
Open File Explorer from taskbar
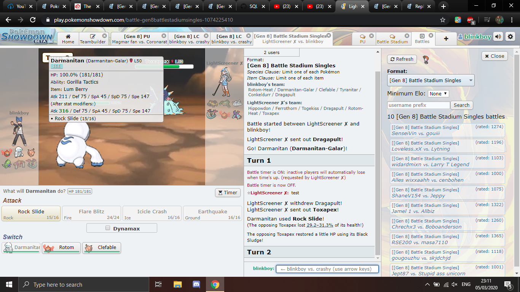(x=178, y=284)
